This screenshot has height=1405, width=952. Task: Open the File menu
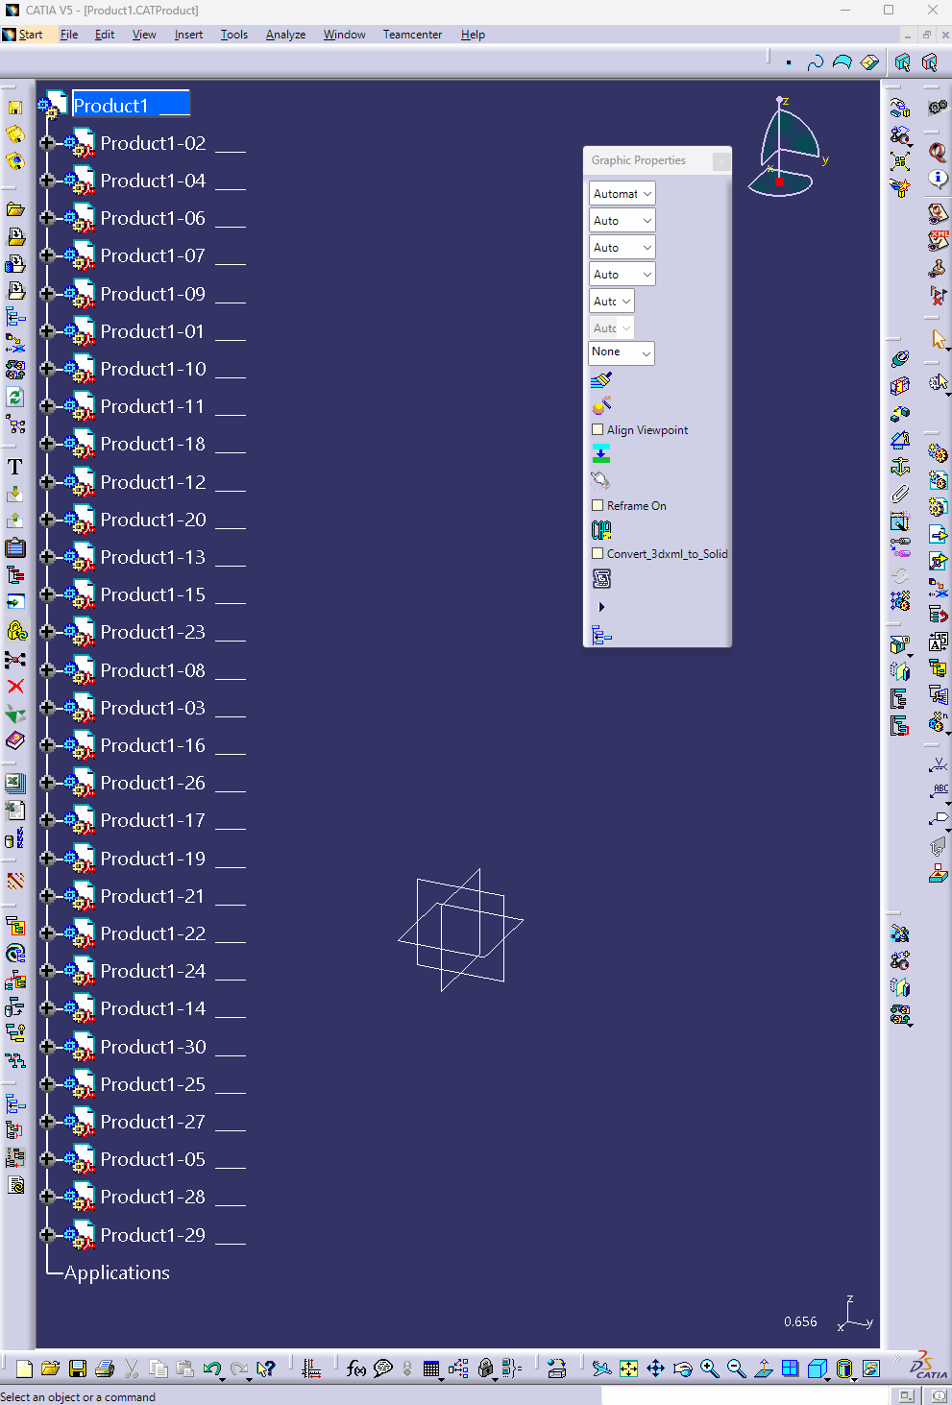click(x=69, y=35)
